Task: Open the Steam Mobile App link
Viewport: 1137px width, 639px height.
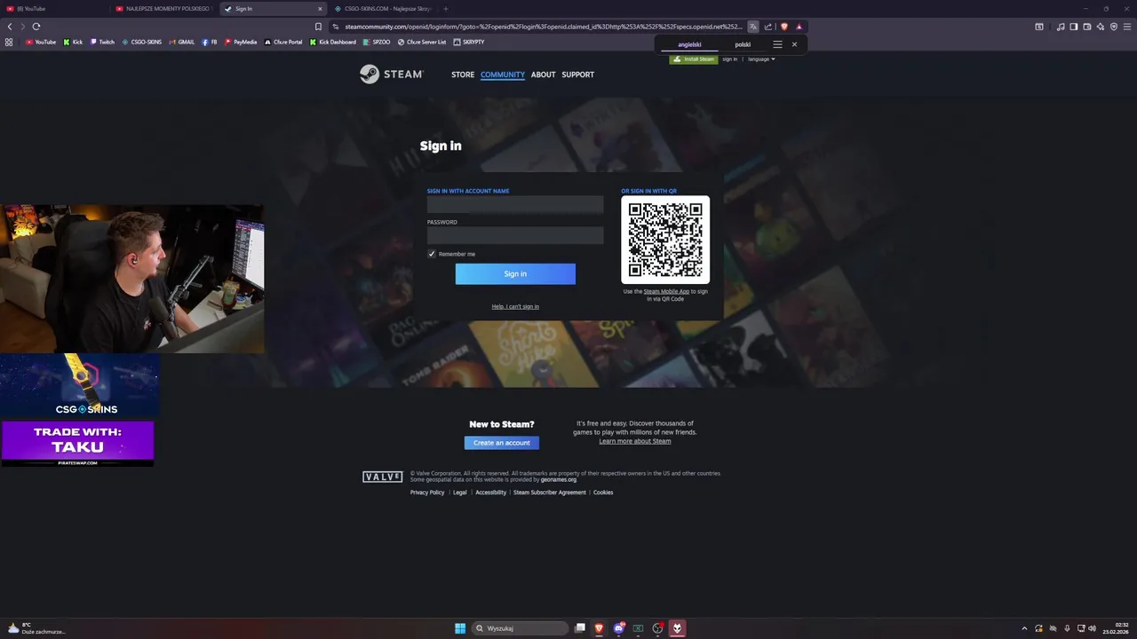Action: (666, 291)
